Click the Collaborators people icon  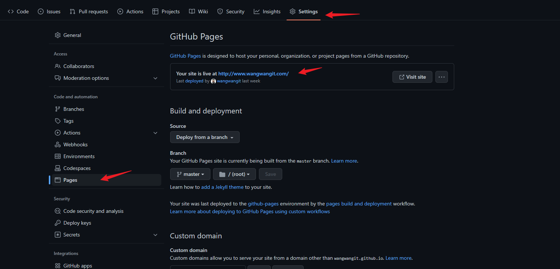pos(58,66)
